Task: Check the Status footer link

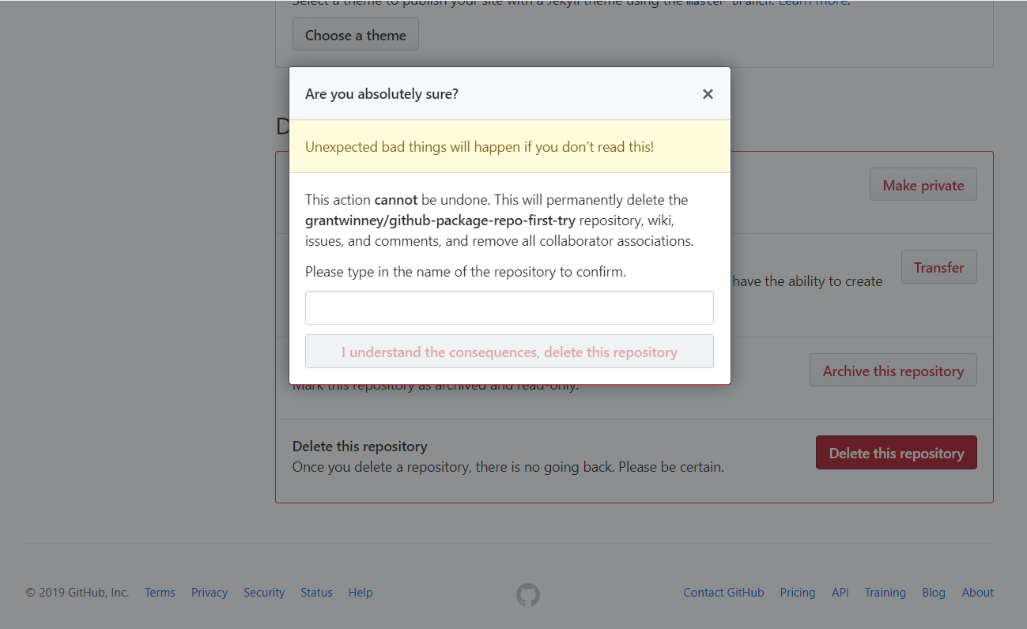Action: point(316,593)
